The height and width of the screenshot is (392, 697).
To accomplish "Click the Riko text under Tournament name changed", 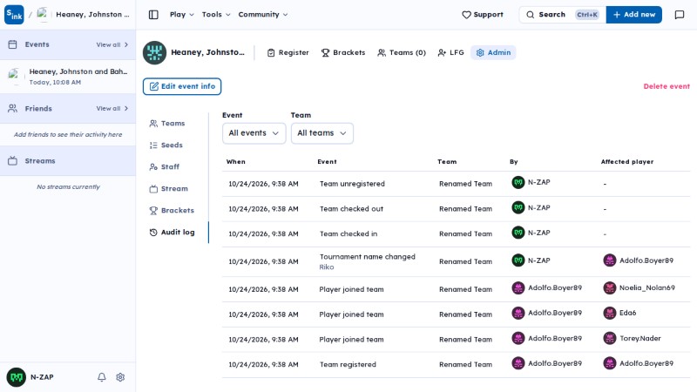I will click(326, 267).
